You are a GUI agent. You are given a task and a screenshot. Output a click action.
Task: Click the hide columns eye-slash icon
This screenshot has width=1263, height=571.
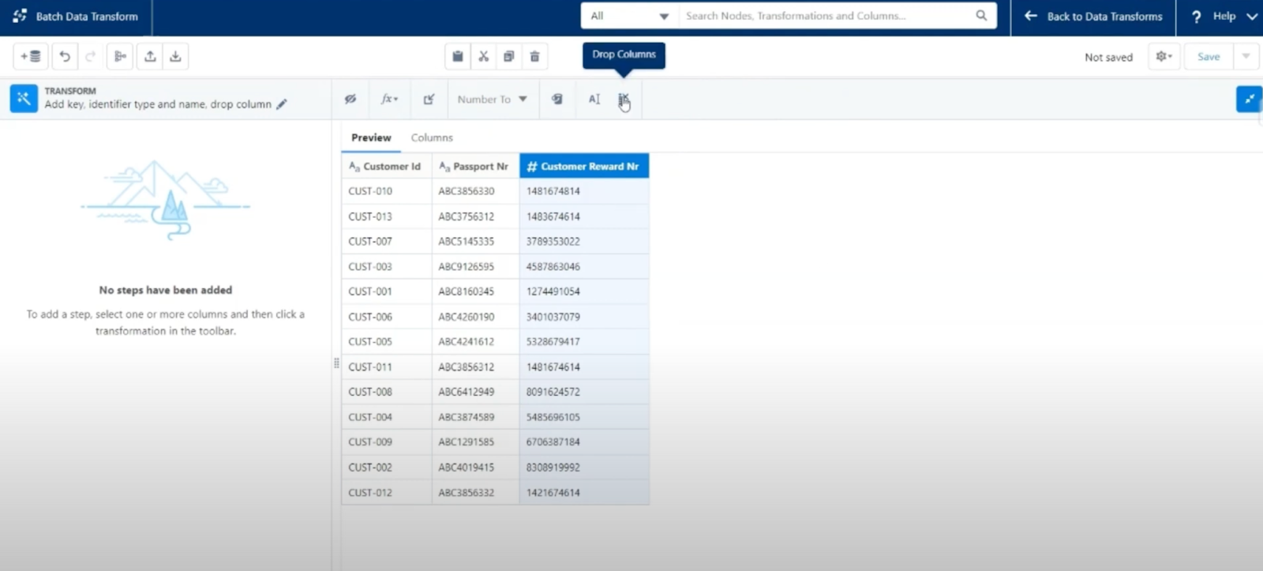pyautogui.click(x=350, y=99)
